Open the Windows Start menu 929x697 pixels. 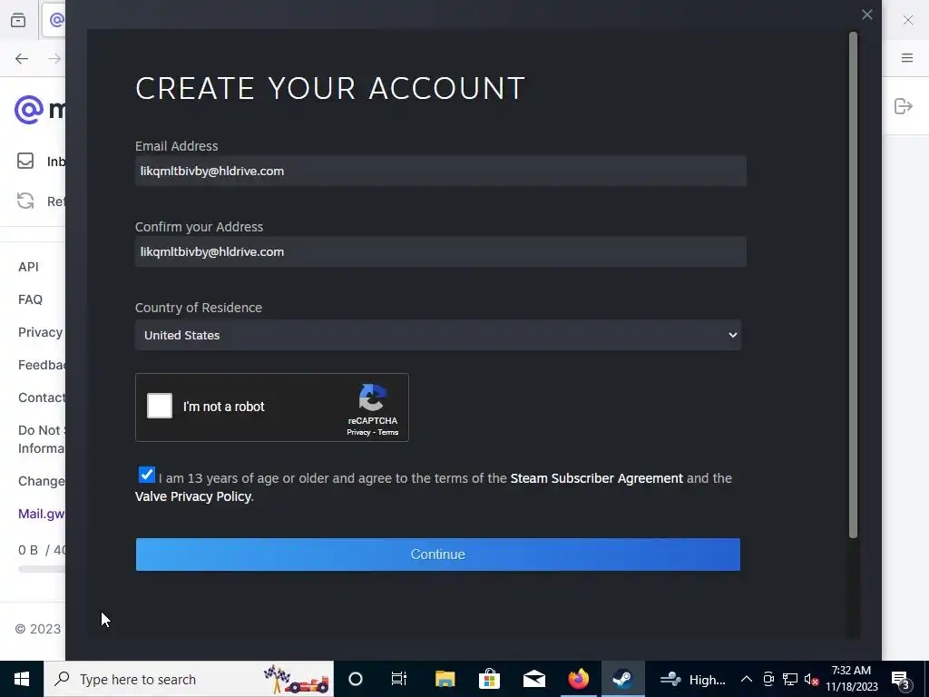(22, 679)
